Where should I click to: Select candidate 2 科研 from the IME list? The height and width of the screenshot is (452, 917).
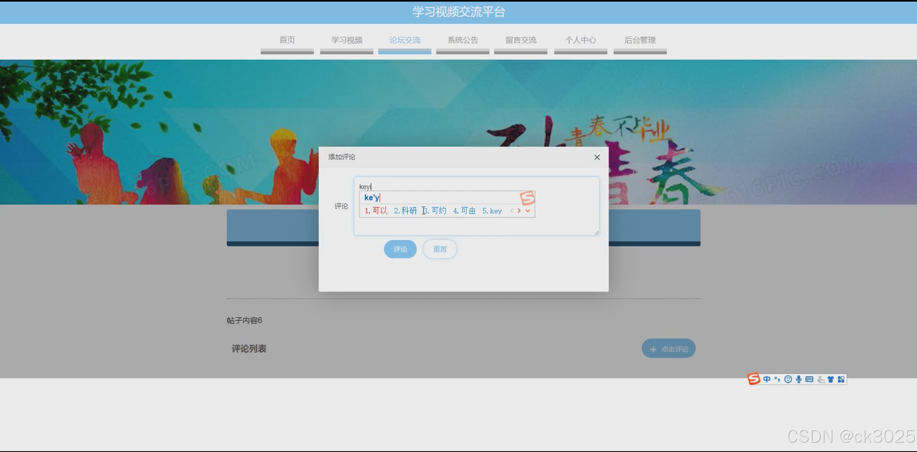coord(406,211)
